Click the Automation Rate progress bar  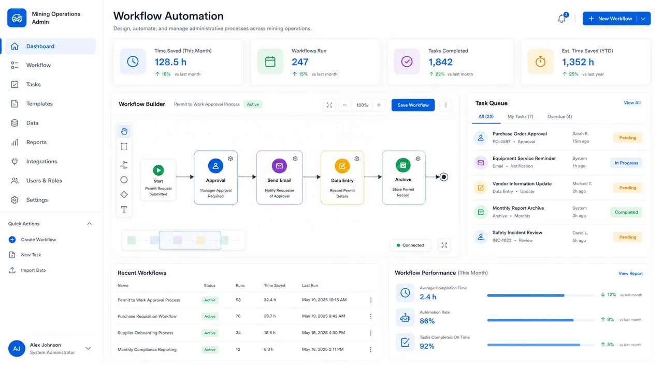tap(541, 320)
